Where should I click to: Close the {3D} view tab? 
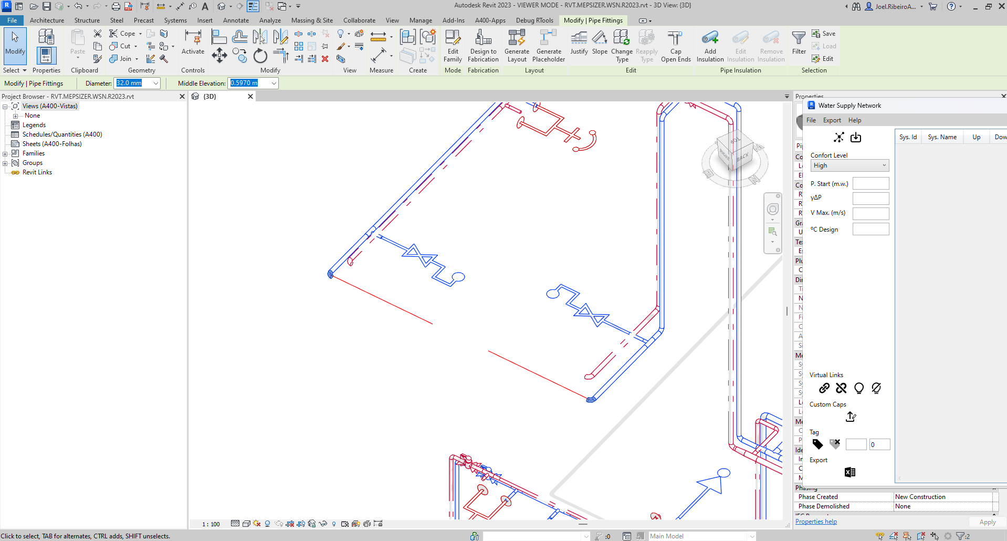click(x=250, y=97)
